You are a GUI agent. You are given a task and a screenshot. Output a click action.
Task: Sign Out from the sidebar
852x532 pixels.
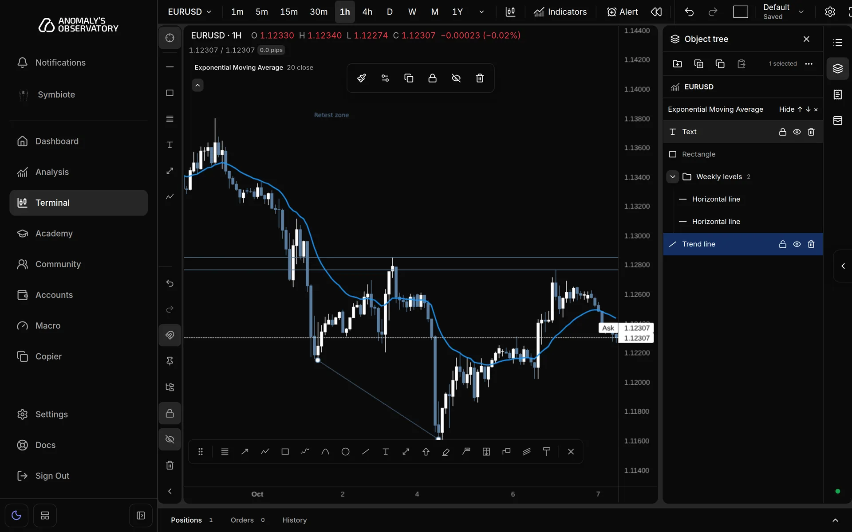tap(79, 476)
